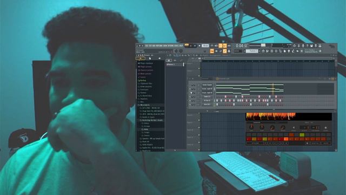Open the OPTIONS menu
Image resolution: width=346 pixels, height=195 pixels.
point(171,45)
